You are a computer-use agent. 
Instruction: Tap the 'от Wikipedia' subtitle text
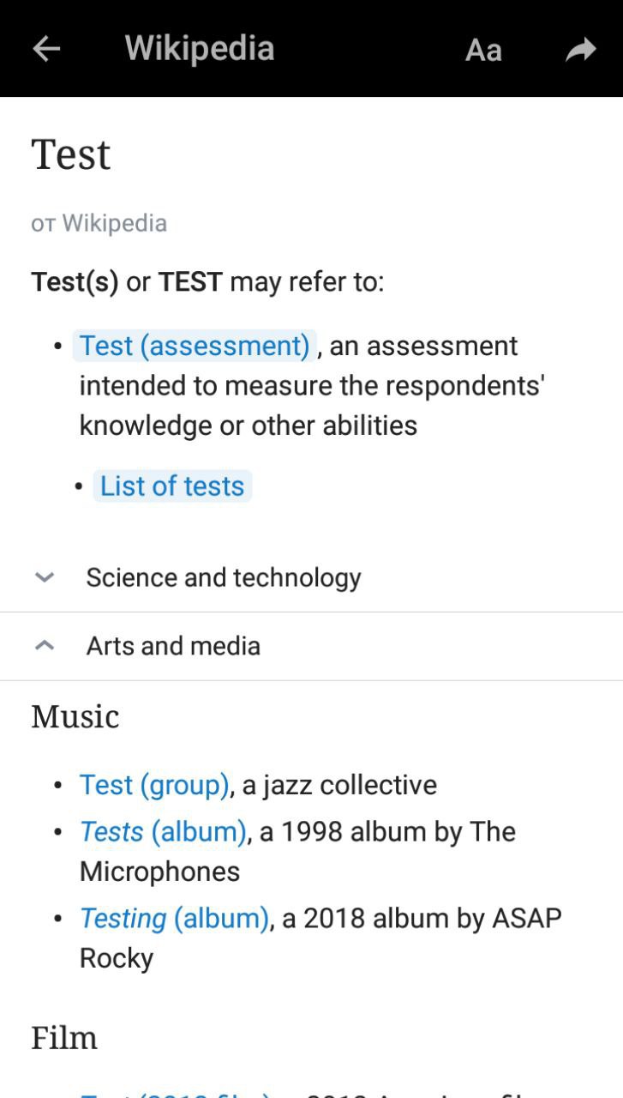tap(99, 223)
